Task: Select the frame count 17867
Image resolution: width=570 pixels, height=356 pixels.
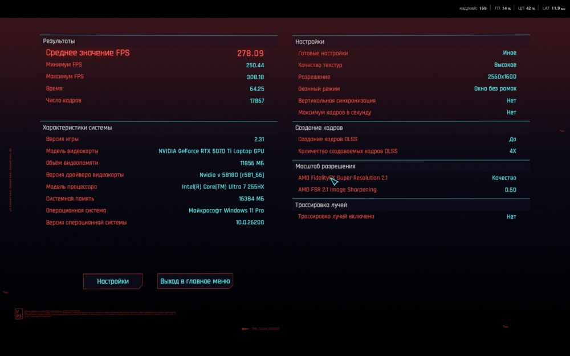Action: point(257,101)
